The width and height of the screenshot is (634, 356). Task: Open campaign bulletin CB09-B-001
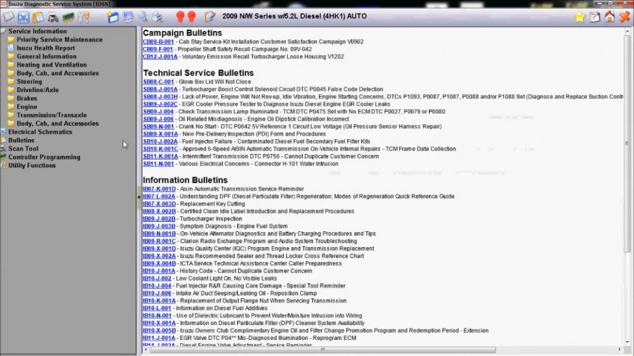click(158, 41)
